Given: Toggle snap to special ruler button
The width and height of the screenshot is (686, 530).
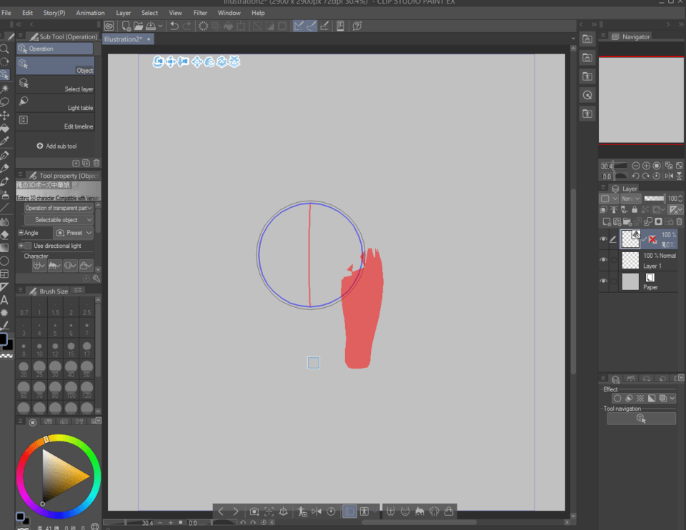Looking at the screenshot, I should tap(312, 26).
